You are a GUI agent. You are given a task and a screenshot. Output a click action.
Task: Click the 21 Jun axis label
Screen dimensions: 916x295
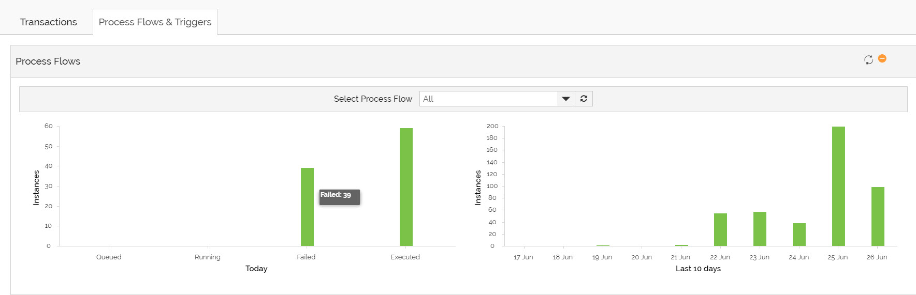pos(680,257)
